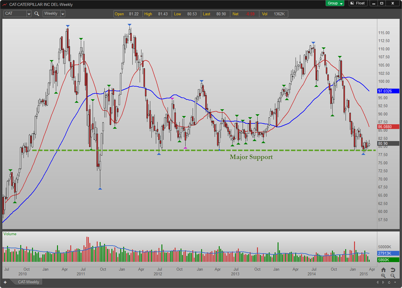Screen dimensions: 402x288
Task: Open the bottom-right tab list dropdown arrow
Action: coord(395,282)
